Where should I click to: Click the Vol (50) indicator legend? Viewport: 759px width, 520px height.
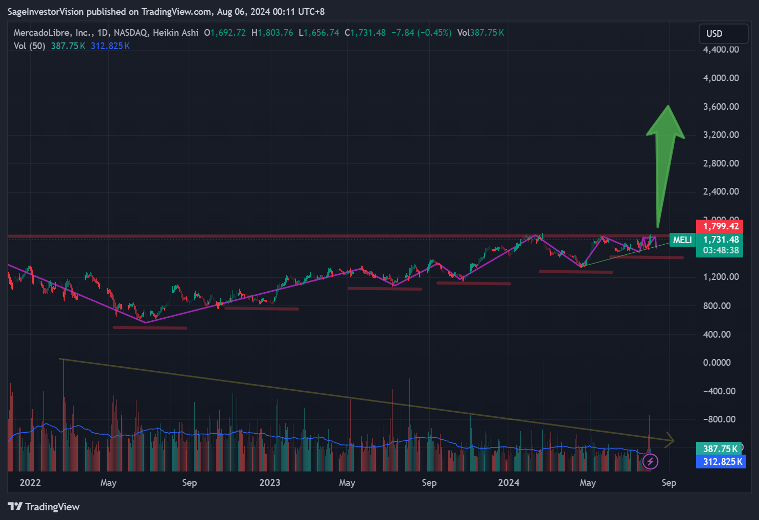pyautogui.click(x=30, y=46)
